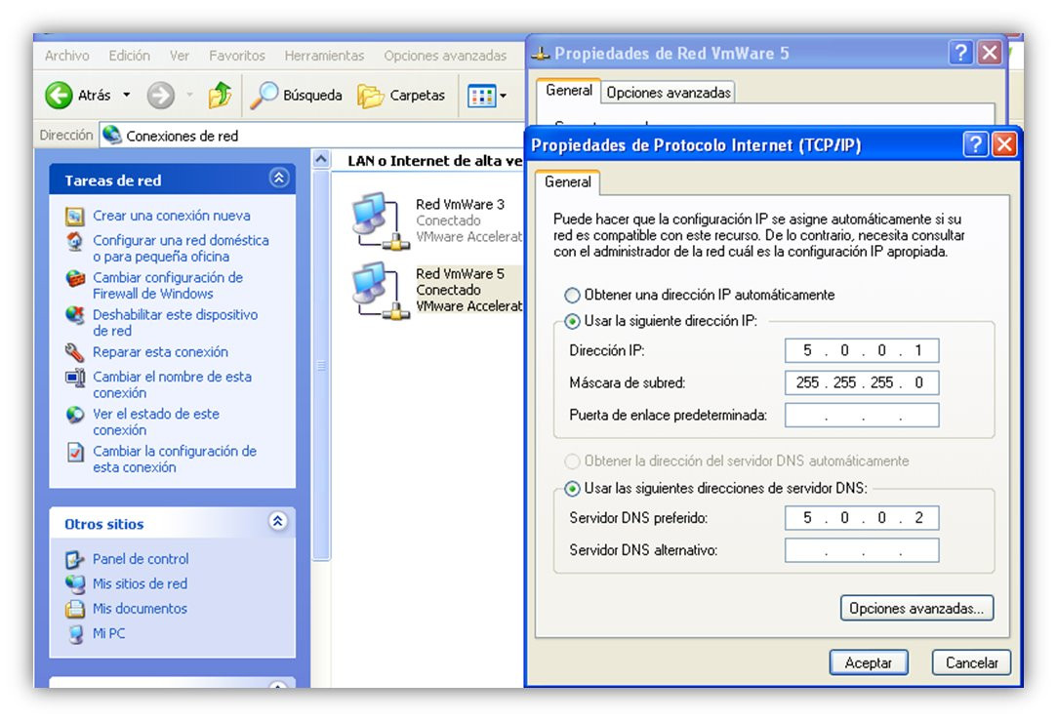1057x721 pixels.
Task: Click the Ver el estado connection icon
Action: tap(75, 415)
